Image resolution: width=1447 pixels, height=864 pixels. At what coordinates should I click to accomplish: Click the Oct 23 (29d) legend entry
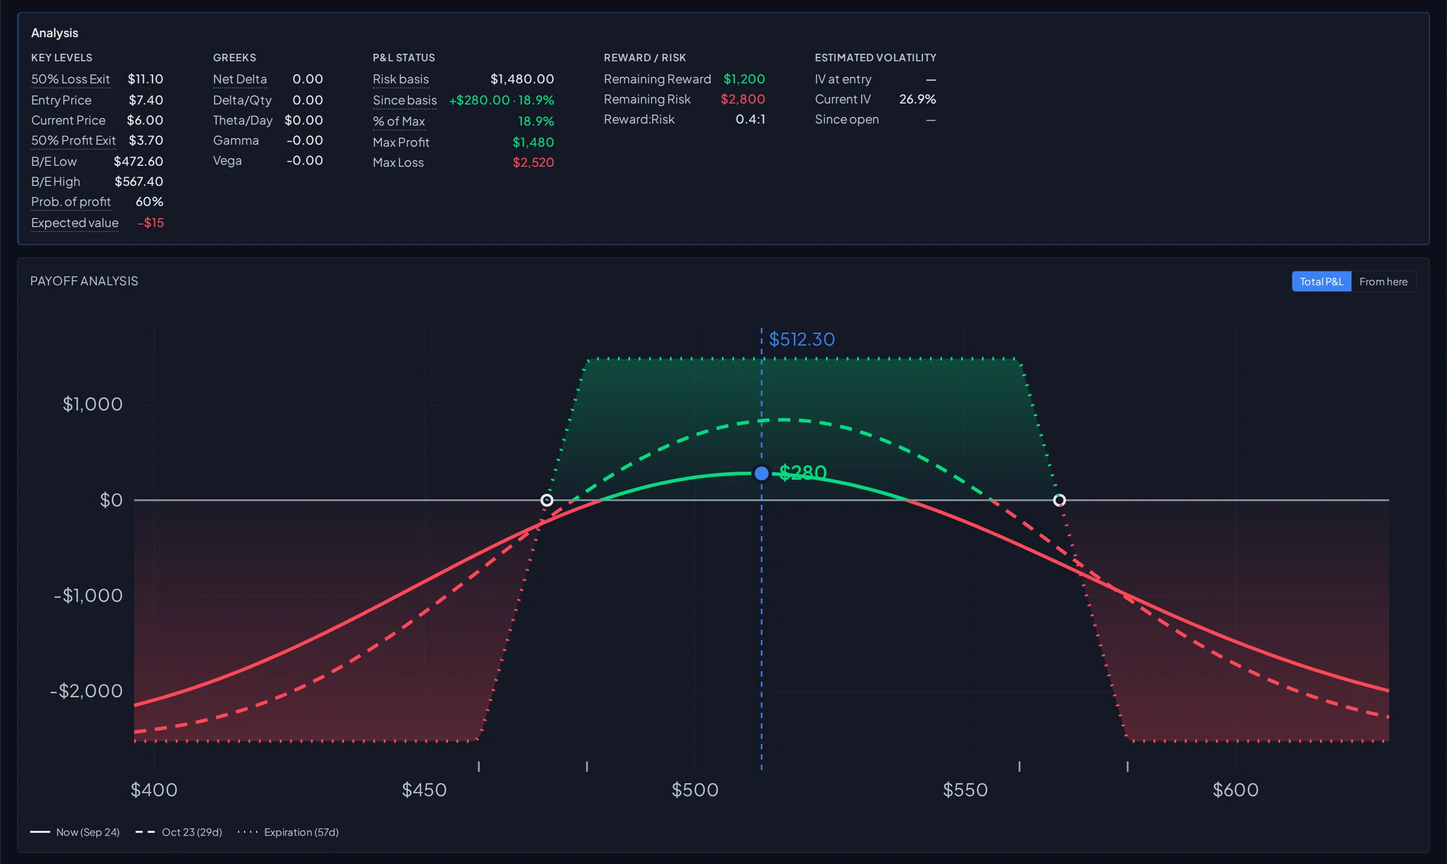[x=179, y=832]
